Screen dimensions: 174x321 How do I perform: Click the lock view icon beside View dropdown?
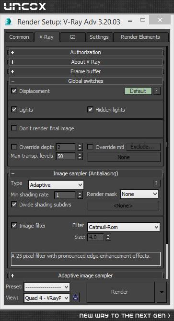coord(76,298)
